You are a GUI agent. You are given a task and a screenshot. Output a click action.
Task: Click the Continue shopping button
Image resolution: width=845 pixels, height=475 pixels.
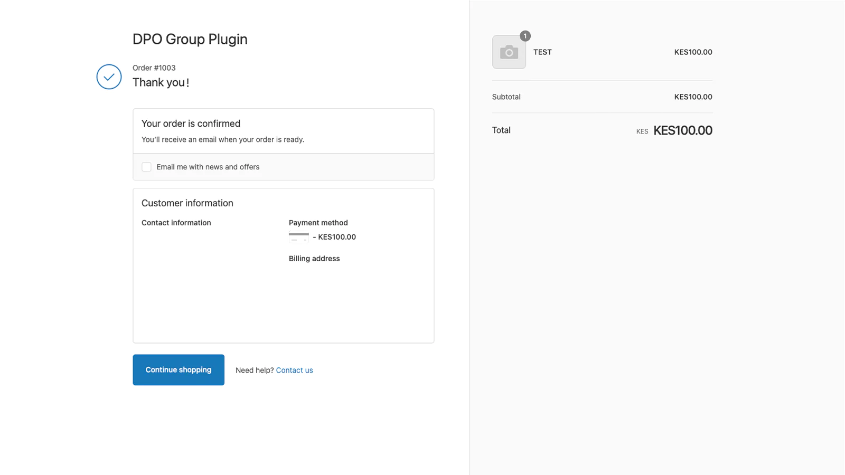point(179,370)
